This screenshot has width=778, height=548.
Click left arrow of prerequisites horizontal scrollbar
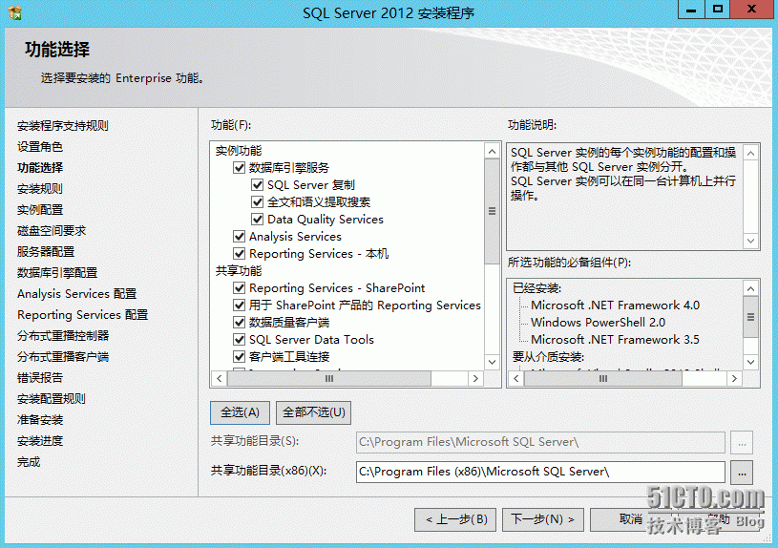pyautogui.click(x=516, y=379)
